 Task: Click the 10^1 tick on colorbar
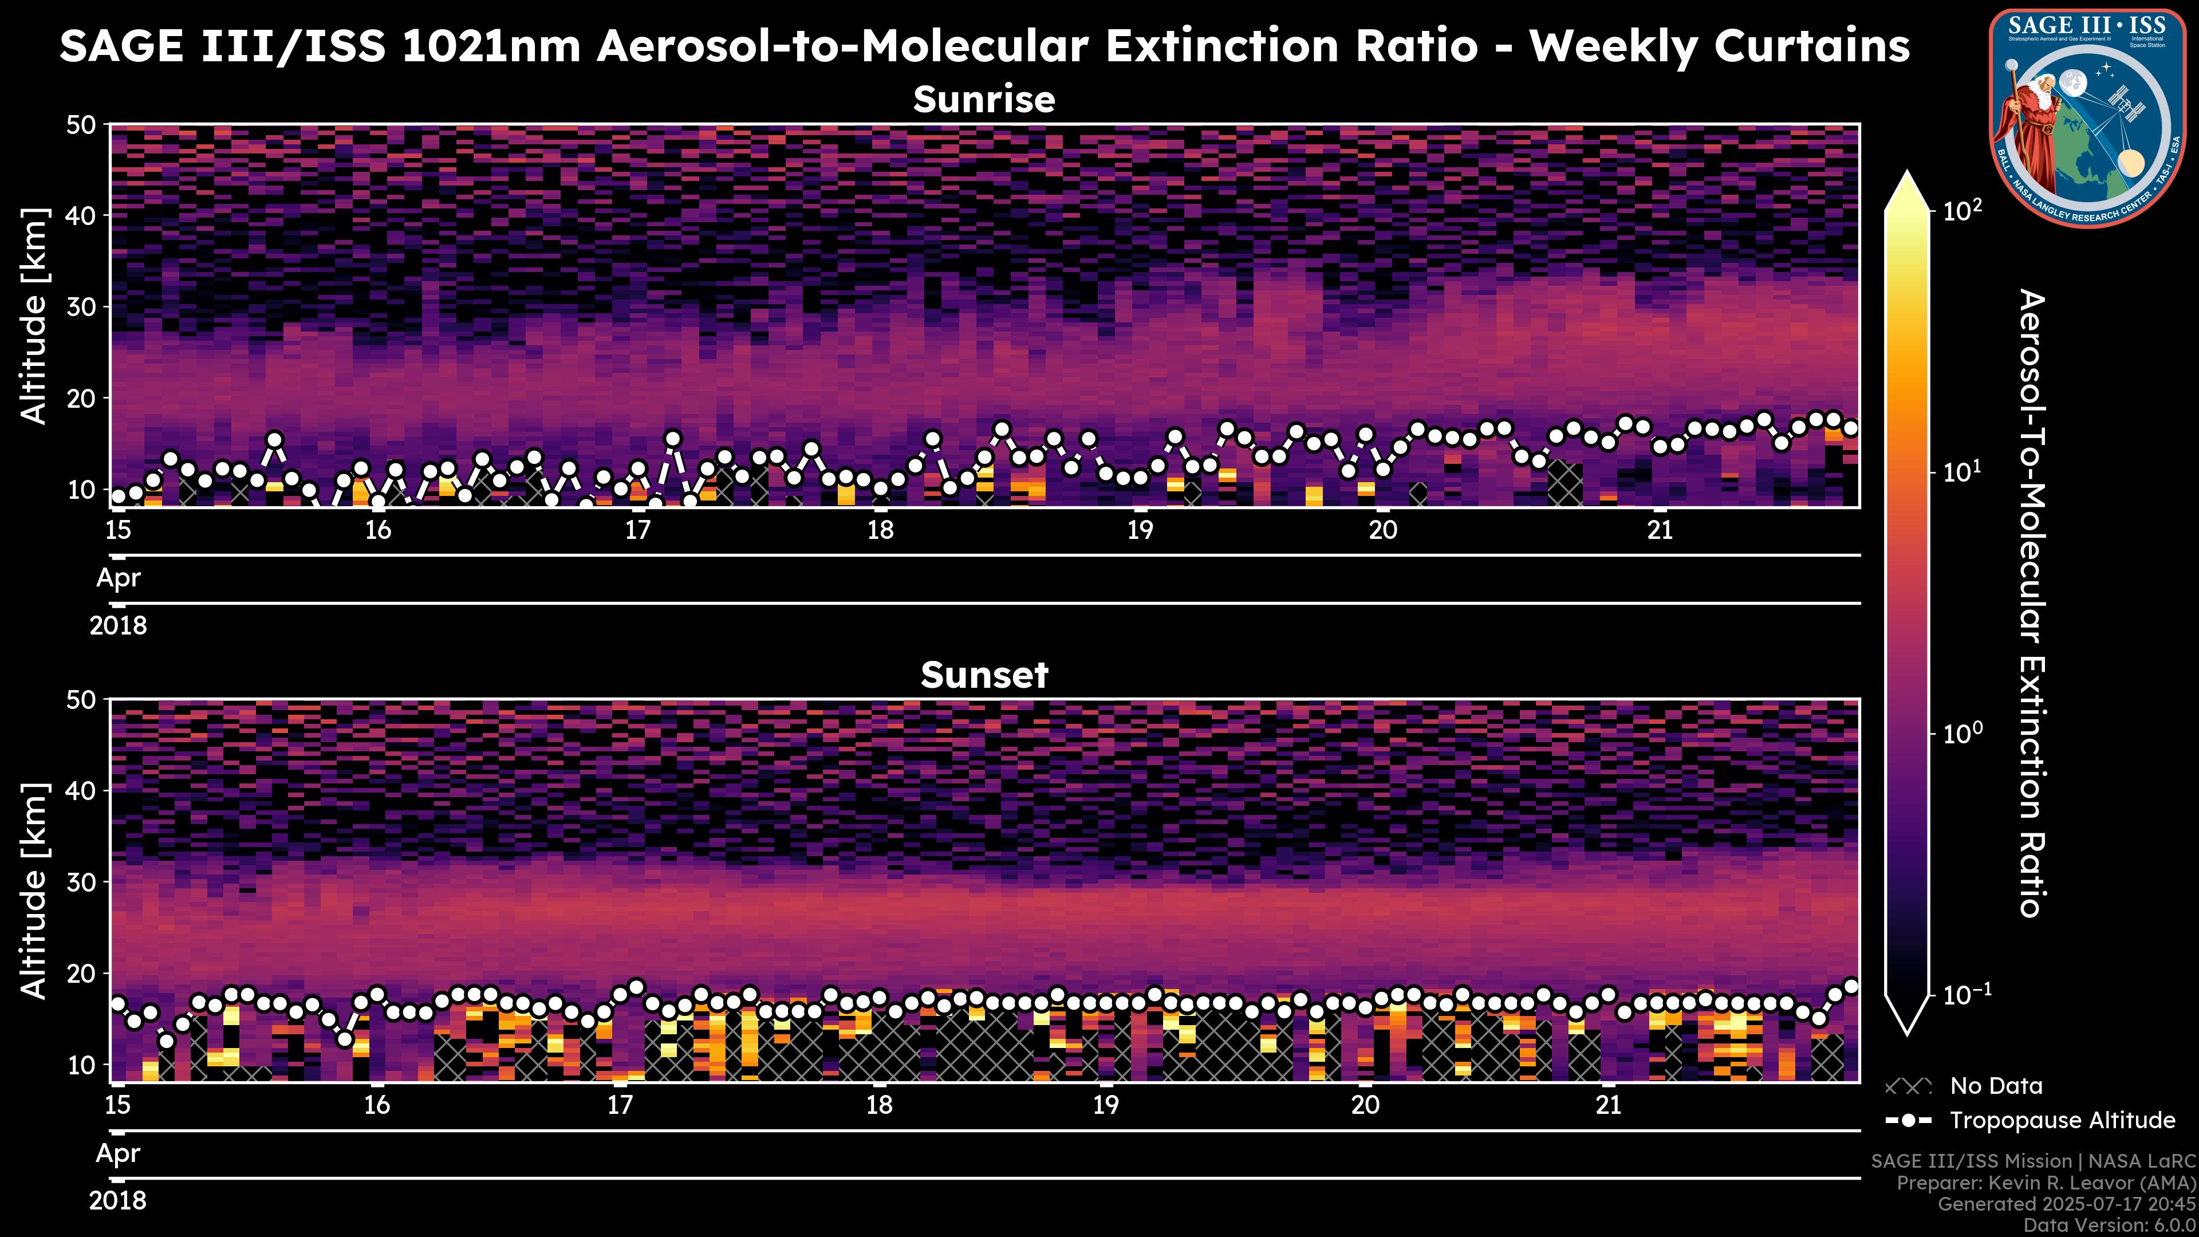[1960, 472]
